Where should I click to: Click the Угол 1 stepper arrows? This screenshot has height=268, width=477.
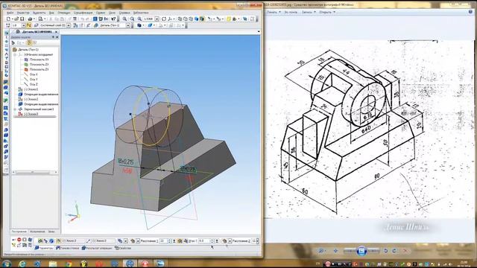click(x=212, y=241)
